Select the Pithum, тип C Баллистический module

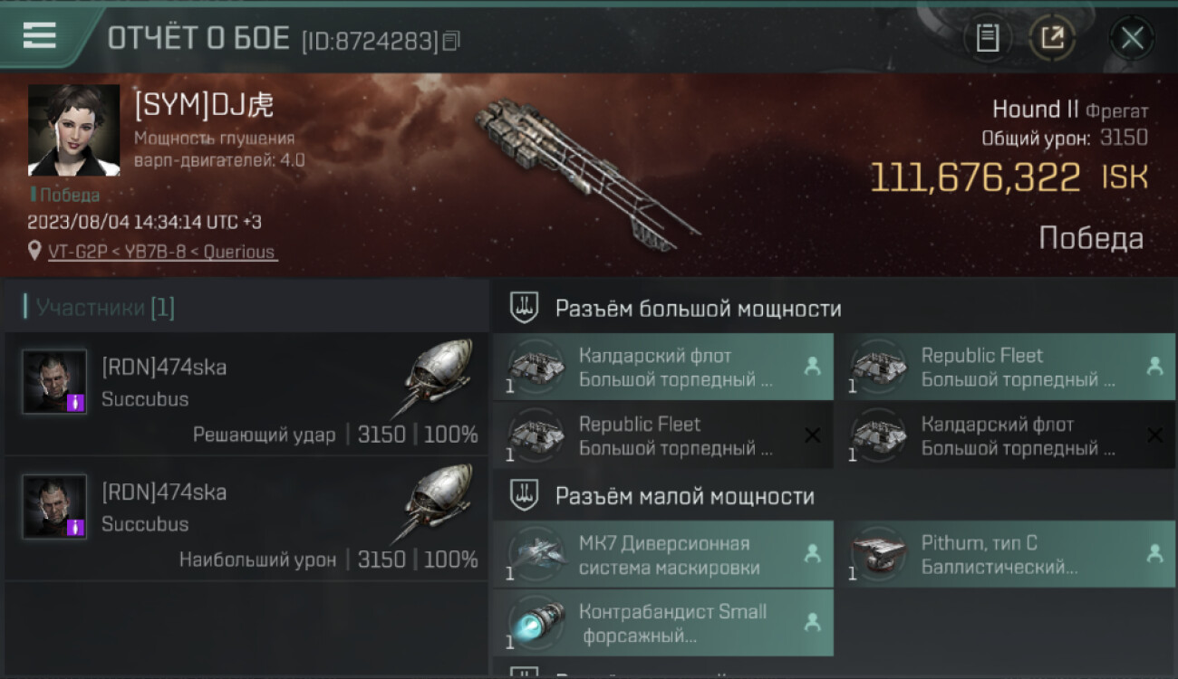[1007, 555]
